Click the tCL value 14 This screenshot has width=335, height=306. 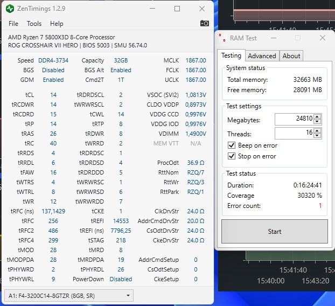tap(53, 95)
